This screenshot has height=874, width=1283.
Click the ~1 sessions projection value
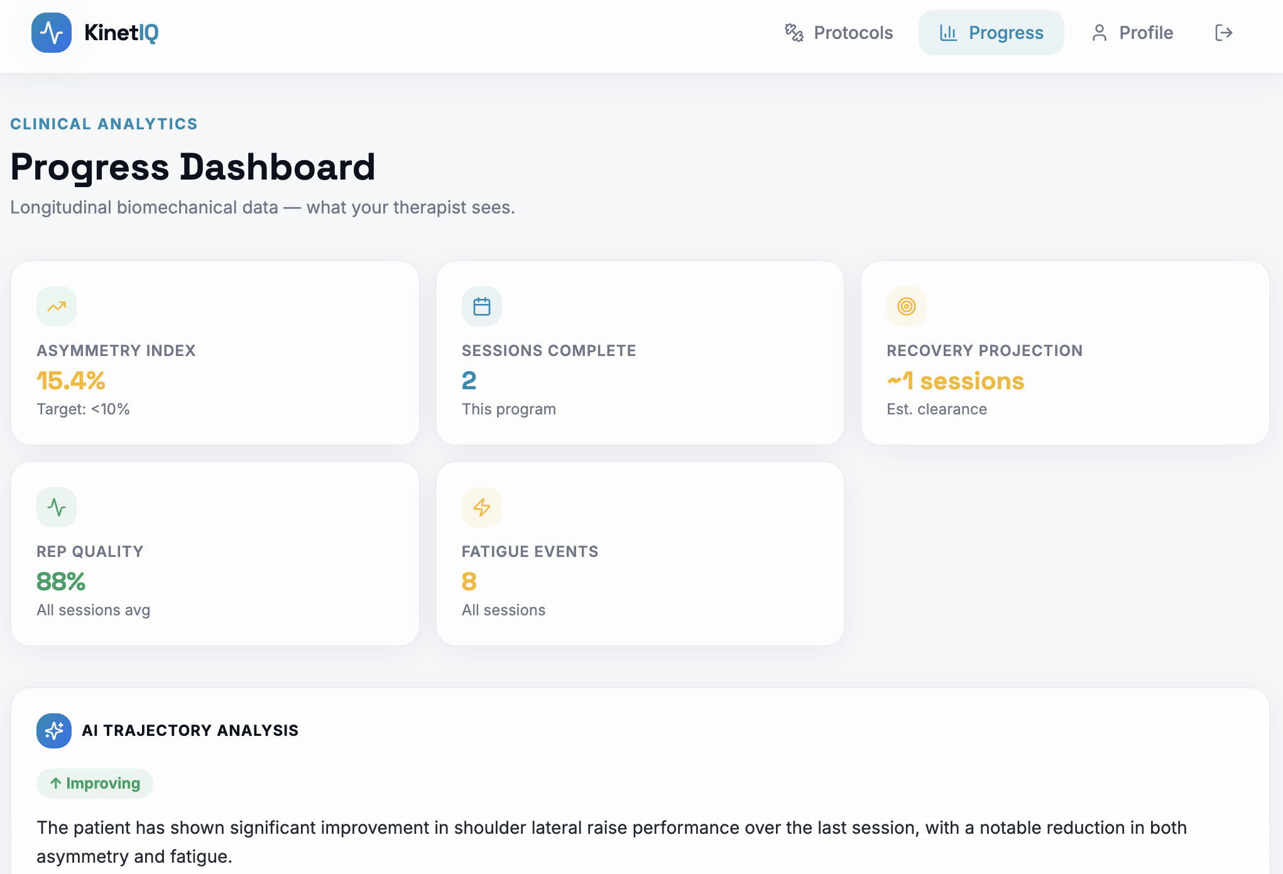(955, 380)
